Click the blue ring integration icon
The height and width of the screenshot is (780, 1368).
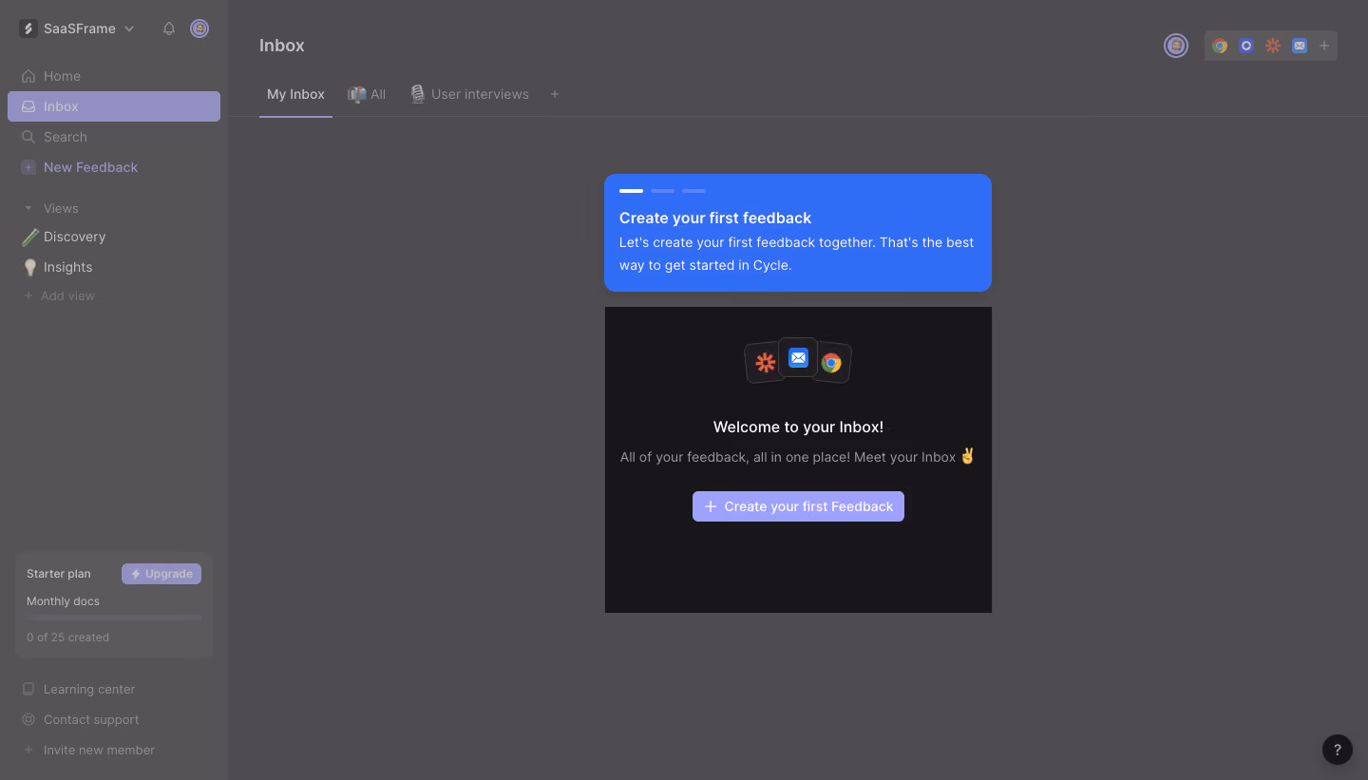1246,46
